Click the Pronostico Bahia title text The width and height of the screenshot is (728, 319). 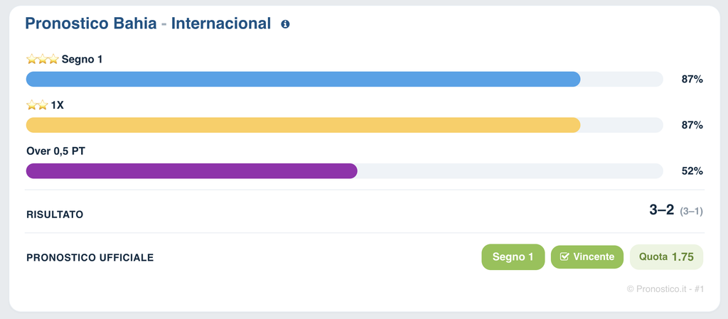tap(90, 23)
